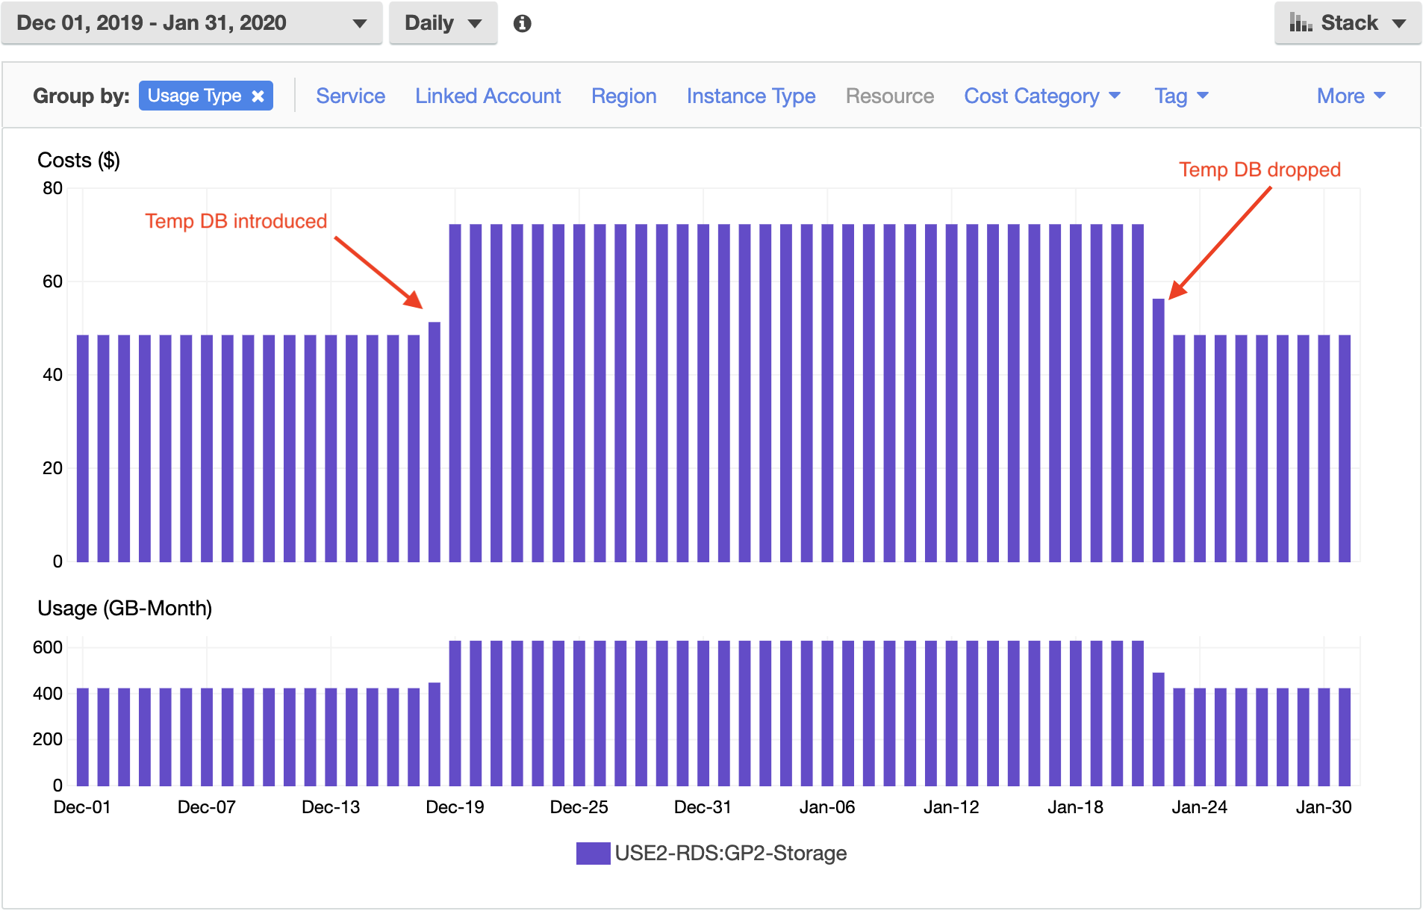Group by Region
Image resolution: width=1423 pixels, height=911 pixels.
(623, 96)
